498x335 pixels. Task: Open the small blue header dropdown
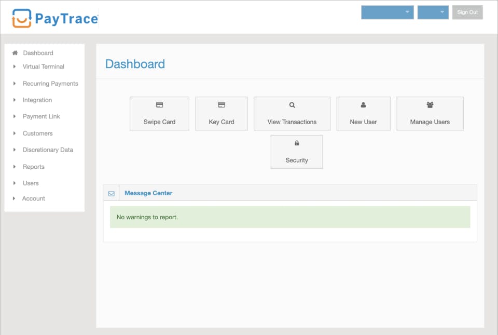tap(433, 12)
